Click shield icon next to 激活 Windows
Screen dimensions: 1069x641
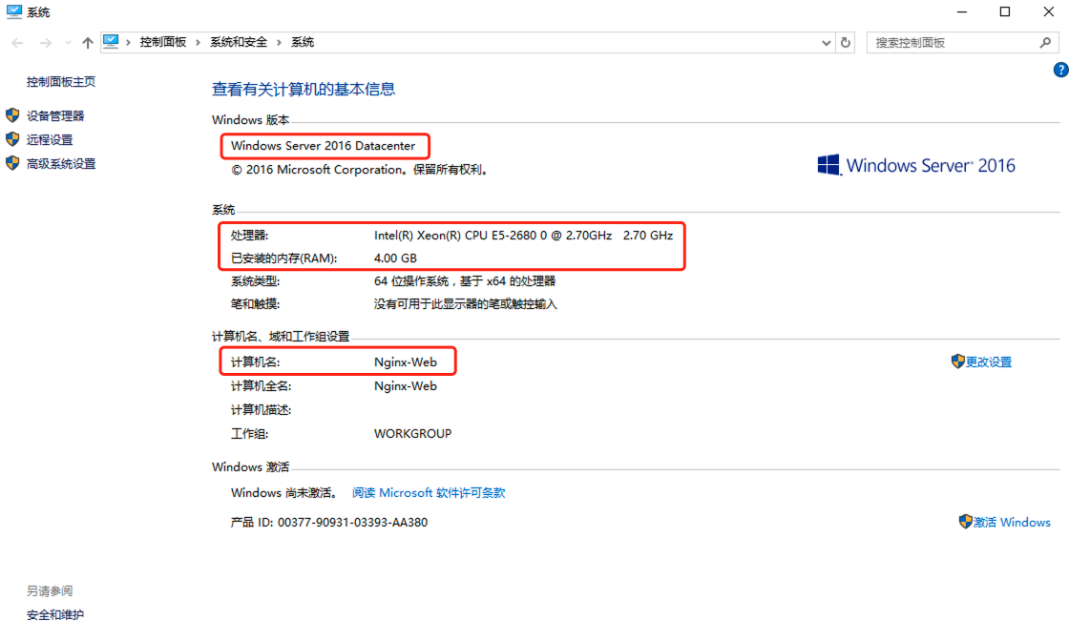(965, 522)
